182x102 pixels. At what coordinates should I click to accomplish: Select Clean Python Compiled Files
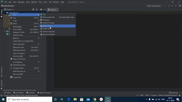coord(25,41)
